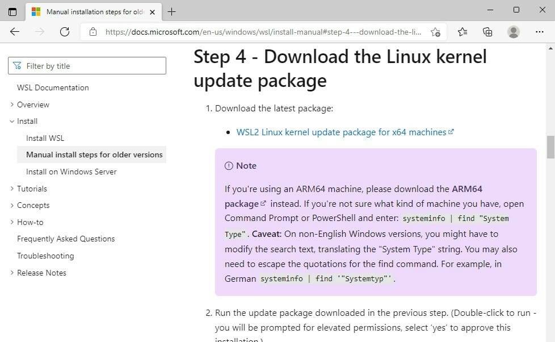Expand the Release Notes section
This screenshot has height=342, width=555.
[12, 273]
